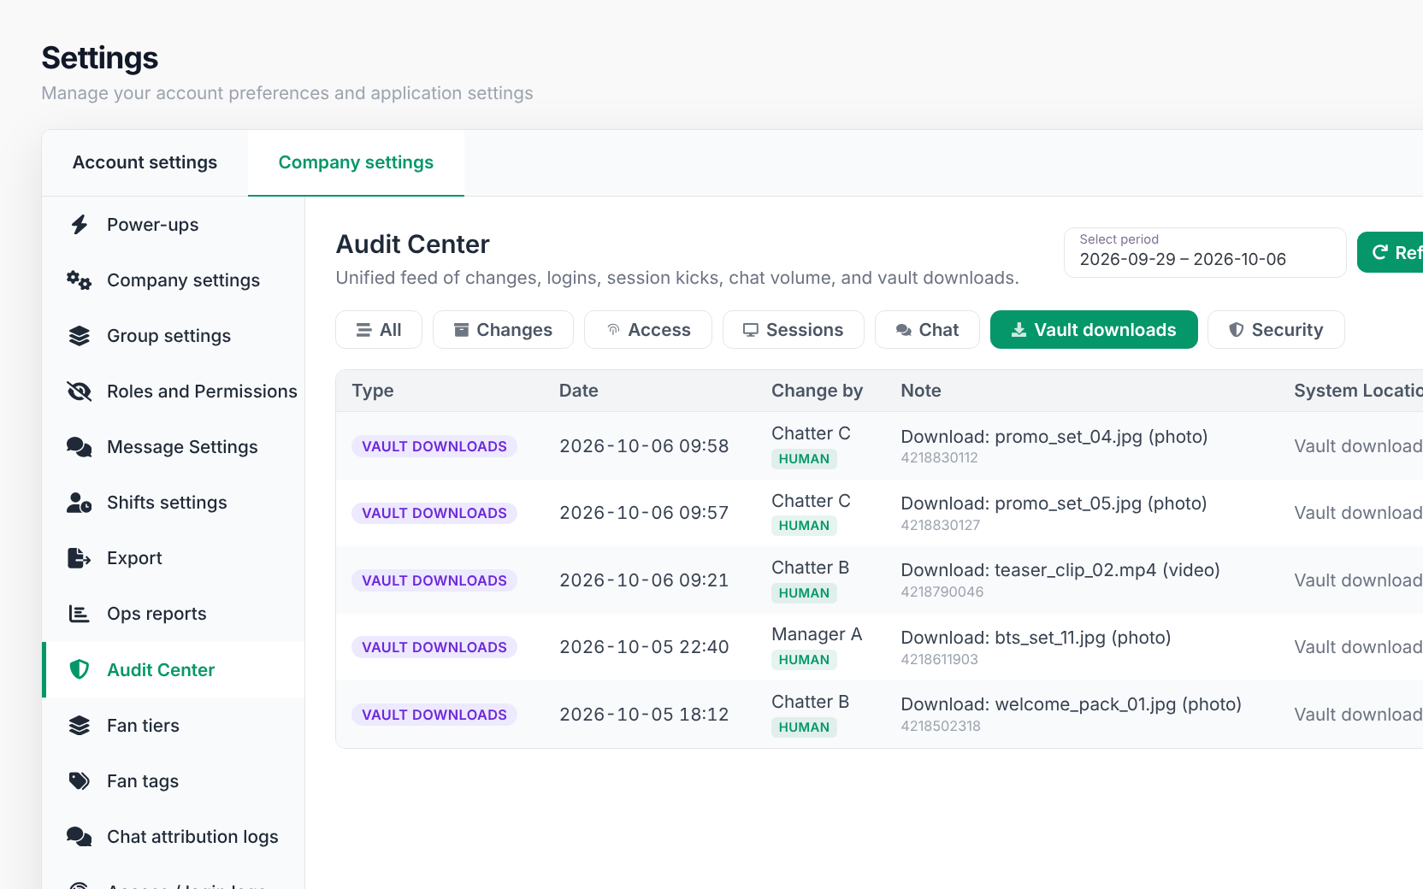The width and height of the screenshot is (1423, 889).
Task: Filter the feed by Chat
Action: tap(927, 330)
